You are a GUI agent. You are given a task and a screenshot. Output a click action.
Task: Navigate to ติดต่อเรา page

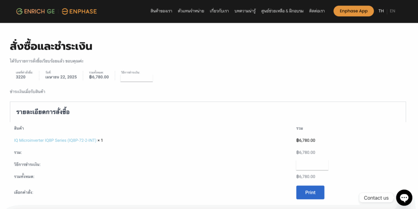(317, 11)
